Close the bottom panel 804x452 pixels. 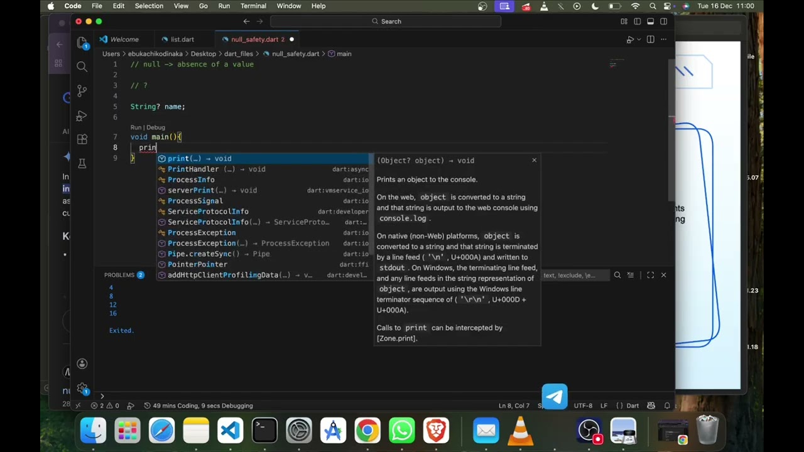(x=663, y=275)
